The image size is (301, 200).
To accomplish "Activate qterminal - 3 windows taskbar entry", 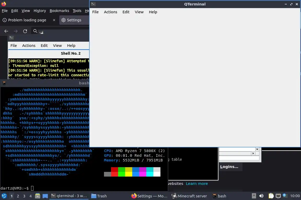I will 69,196.
